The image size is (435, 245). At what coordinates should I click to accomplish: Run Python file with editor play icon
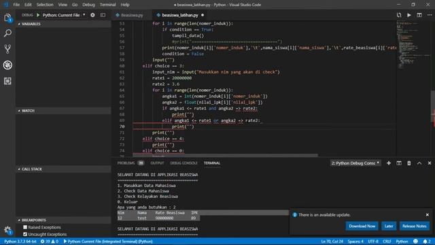[409, 15]
